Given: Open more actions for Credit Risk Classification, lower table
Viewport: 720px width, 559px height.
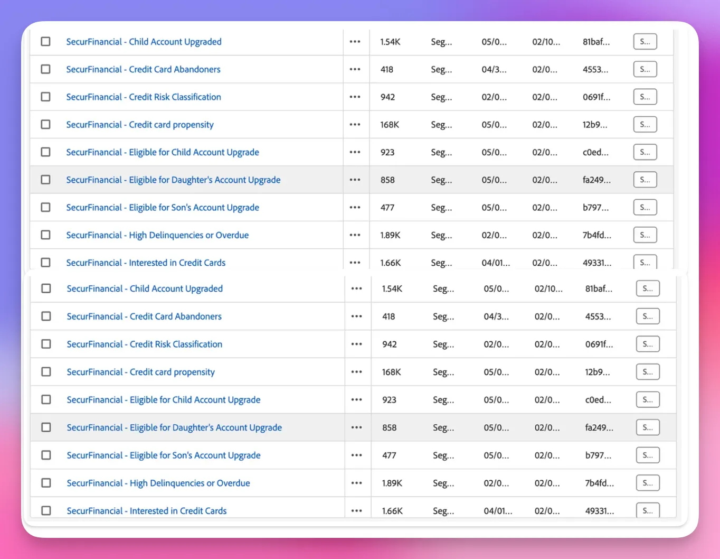Looking at the screenshot, I should click(x=357, y=344).
